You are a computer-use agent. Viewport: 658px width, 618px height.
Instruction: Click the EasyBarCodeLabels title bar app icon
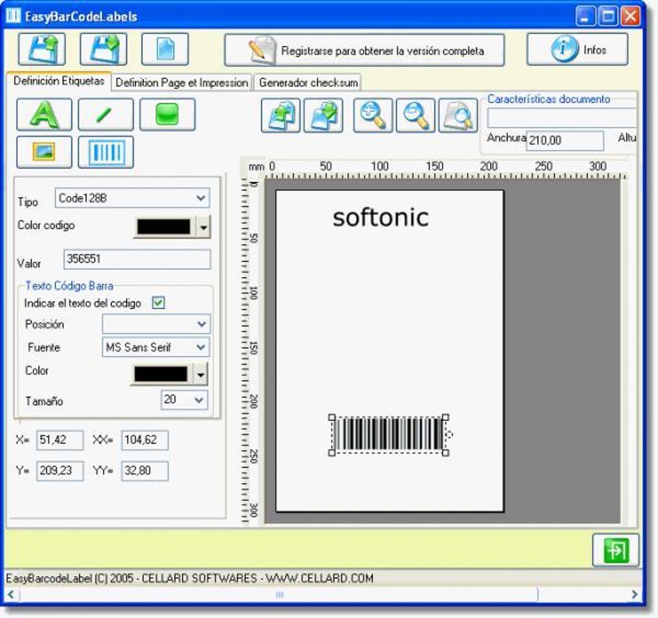pos(14,16)
